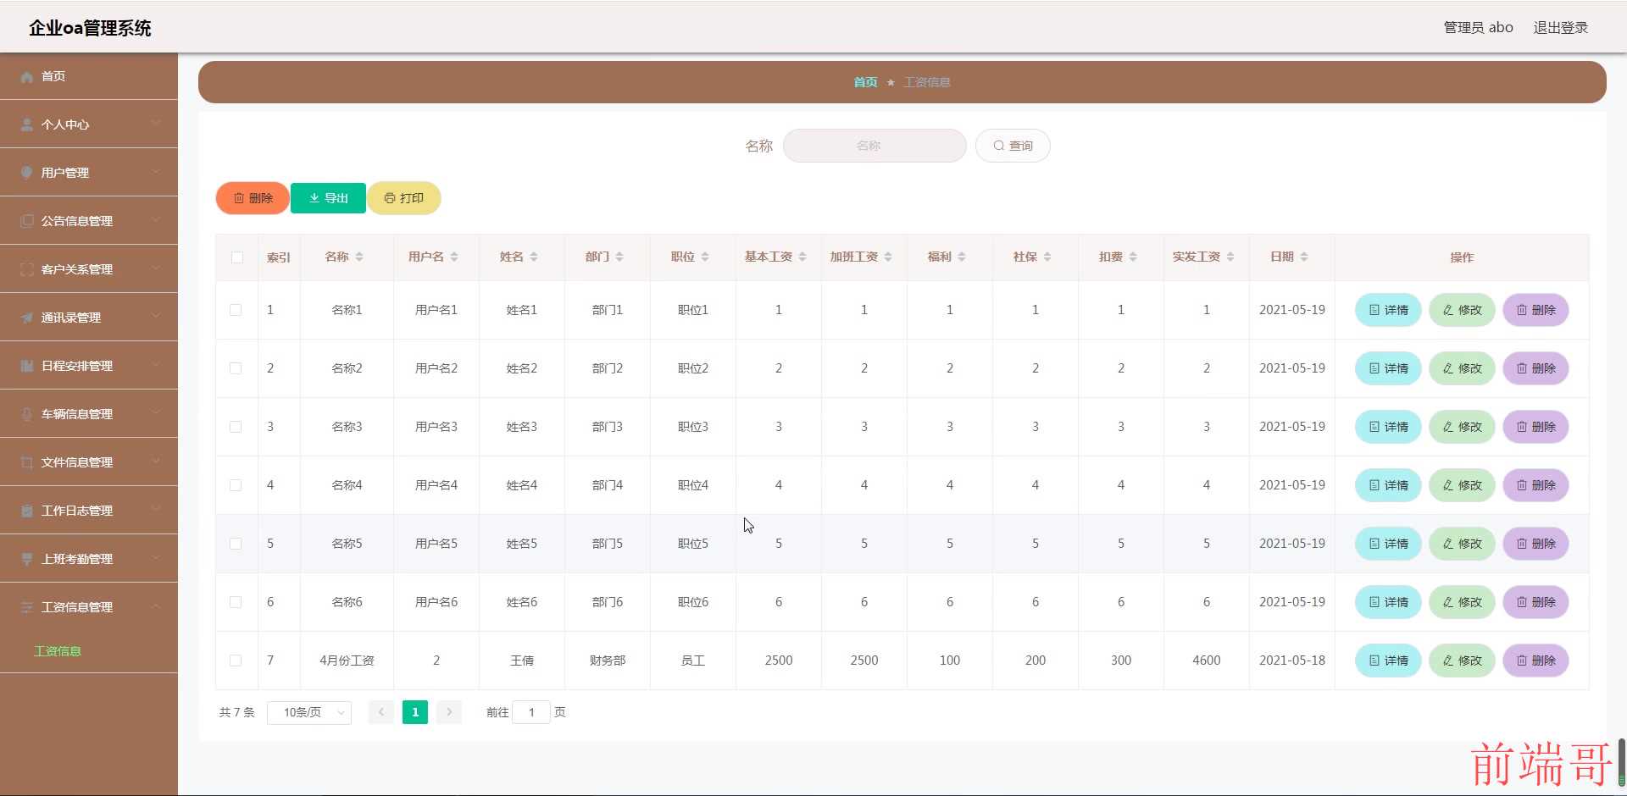1627x796 pixels.
Task: Sort the 日期 column using its sort arrows
Action: (1304, 257)
